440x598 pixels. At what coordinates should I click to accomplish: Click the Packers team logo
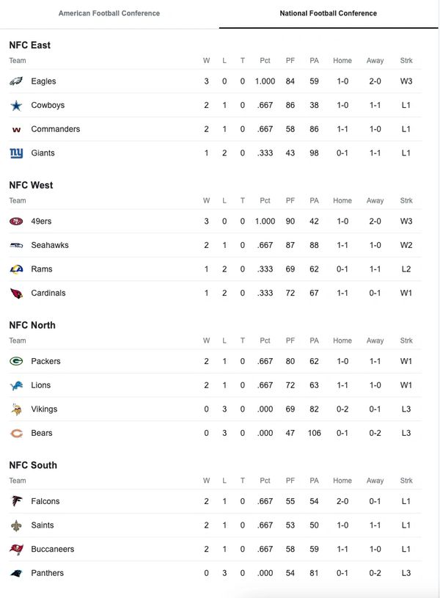(x=16, y=362)
